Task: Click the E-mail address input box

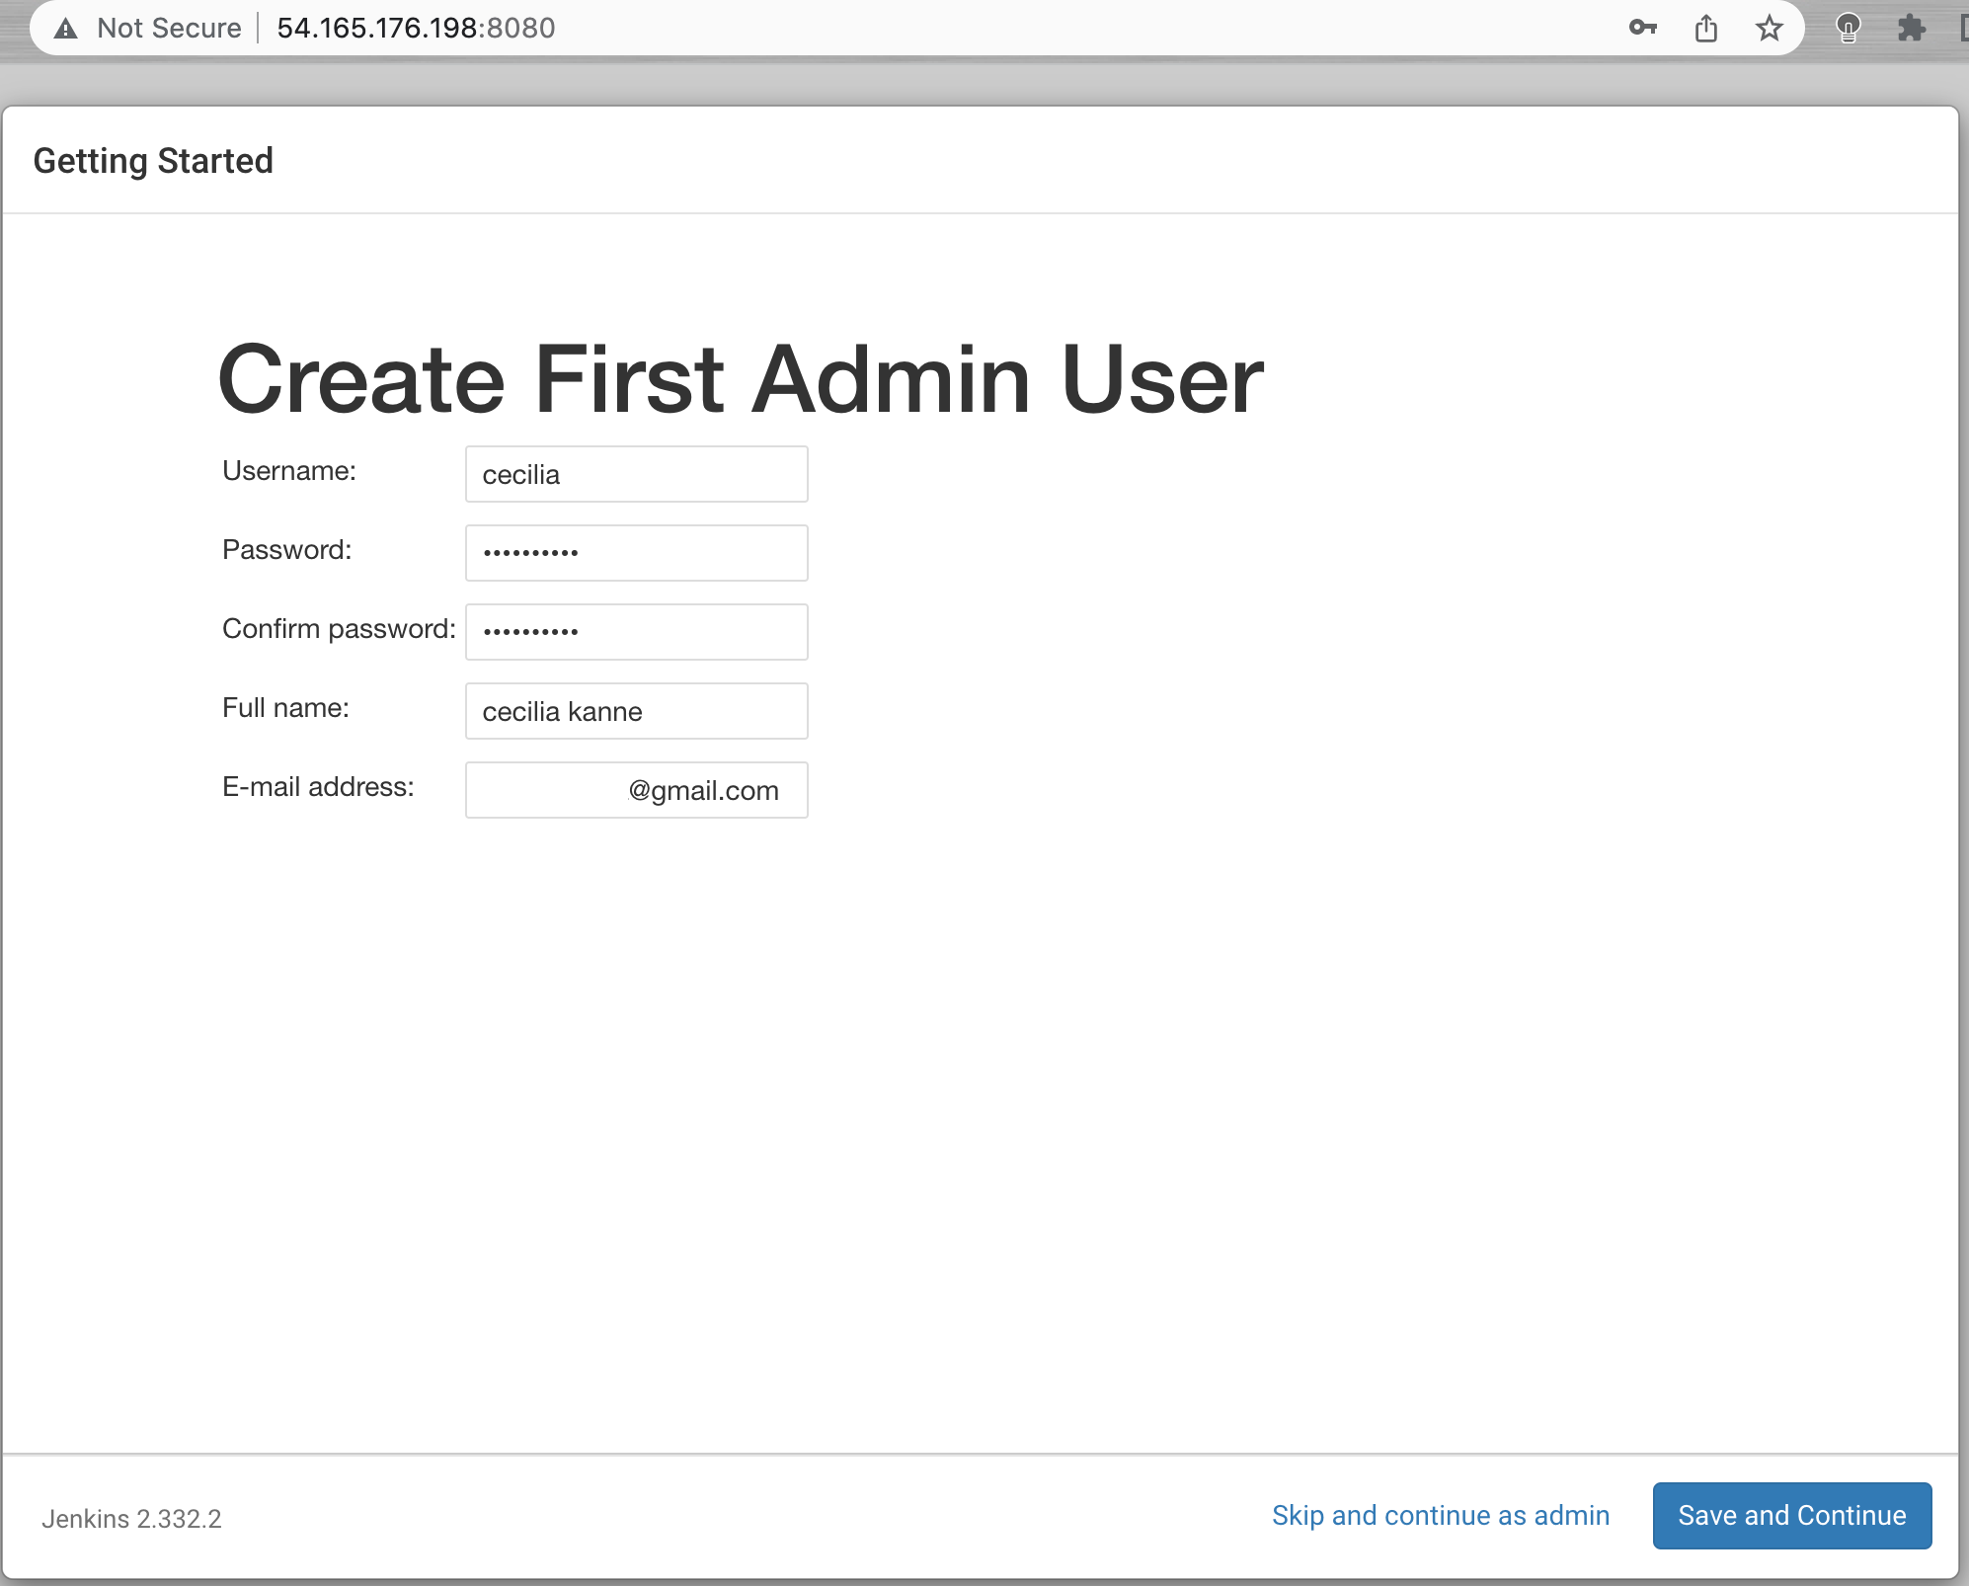Action: [x=636, y=790]
